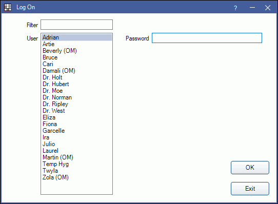This screenshot has width=278, height=204.
Task: Focus the Password input field
Action: coord(207,38)
